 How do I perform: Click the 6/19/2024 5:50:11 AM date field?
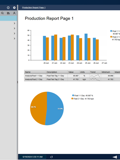point(33,157)
